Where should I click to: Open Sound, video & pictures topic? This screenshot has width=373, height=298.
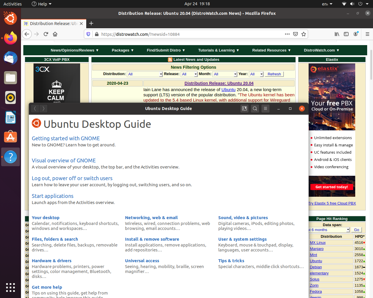[243, 218]
